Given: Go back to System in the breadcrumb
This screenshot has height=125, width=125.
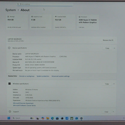Looking at the screenshot, I should 11,10.
